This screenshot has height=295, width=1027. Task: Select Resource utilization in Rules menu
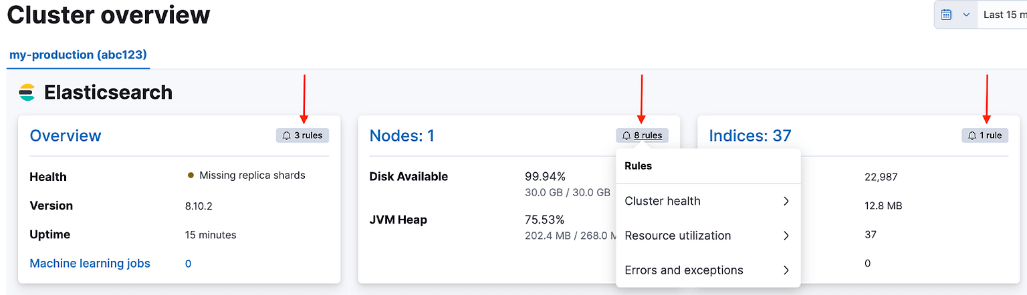point(708,236)
